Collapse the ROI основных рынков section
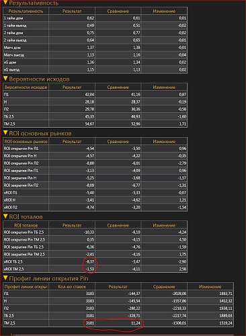Screen dimensions: 246x336 (6, 133)
